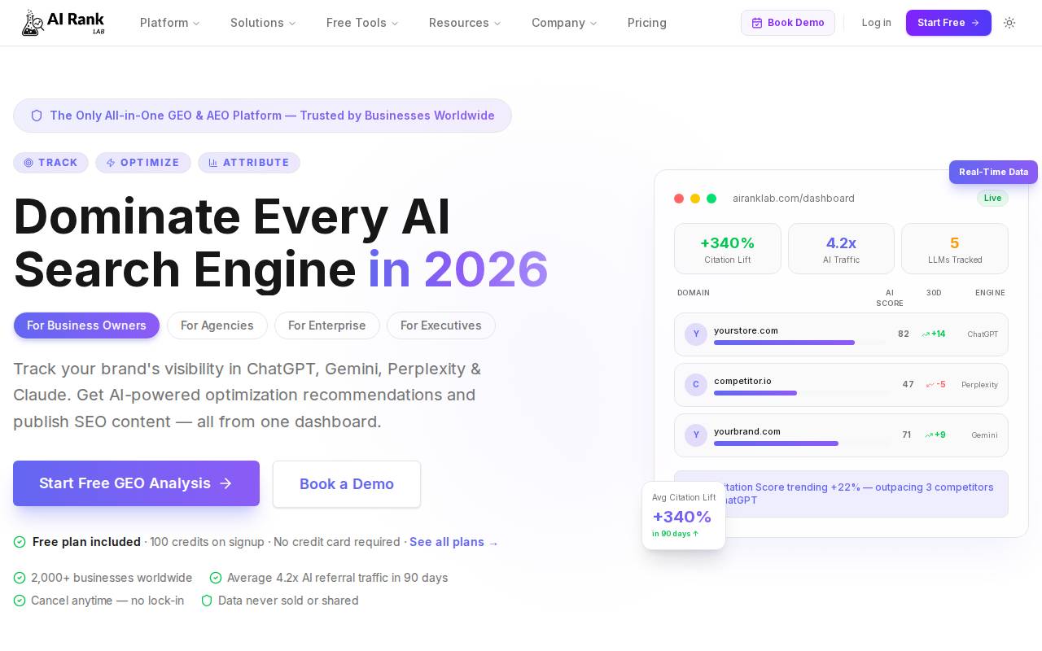Select the For Enterprise tab
The image size is (1042, 651).
(x=327, y=325)
